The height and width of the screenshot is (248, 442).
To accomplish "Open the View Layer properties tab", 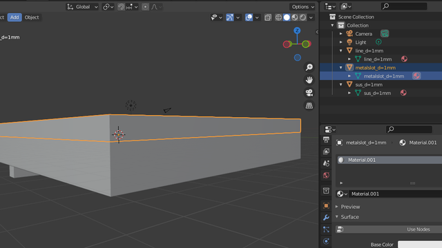I will (x=327, y=152).
